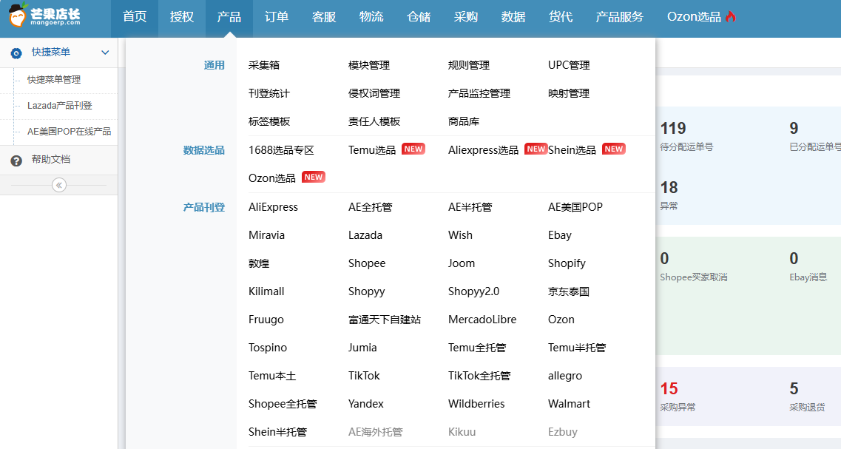841x449 pixels.
Task: Click the flame icon beside Ozon选品
Action: 731,16
